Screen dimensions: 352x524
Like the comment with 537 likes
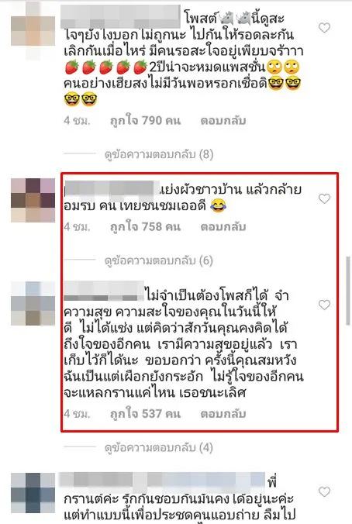tap(324, 305)
